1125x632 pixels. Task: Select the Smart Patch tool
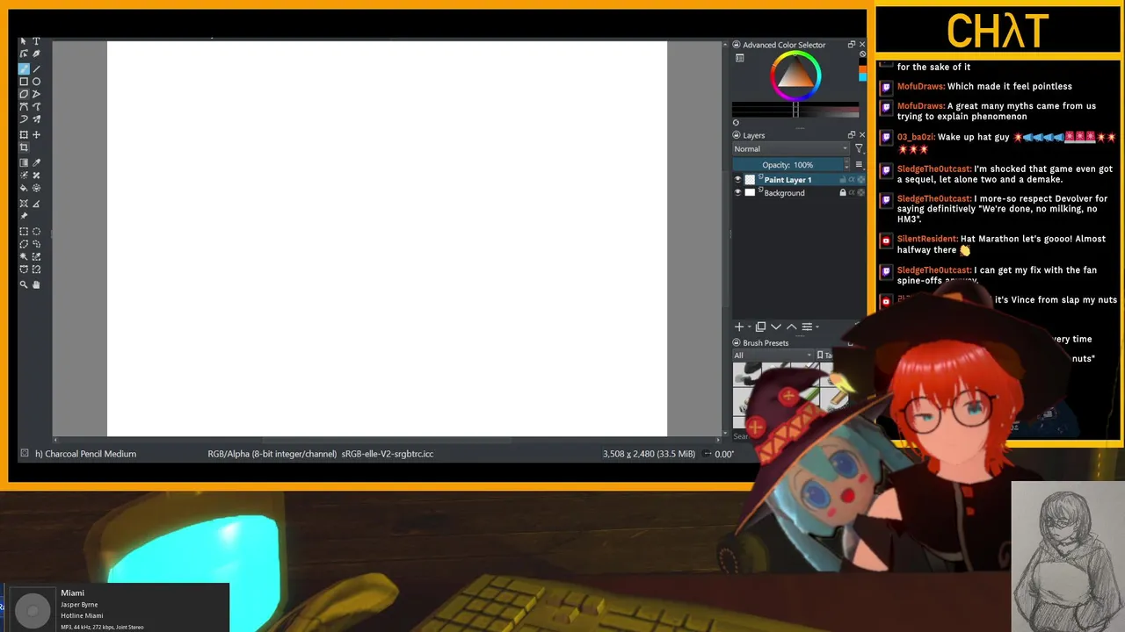(36, 176)
